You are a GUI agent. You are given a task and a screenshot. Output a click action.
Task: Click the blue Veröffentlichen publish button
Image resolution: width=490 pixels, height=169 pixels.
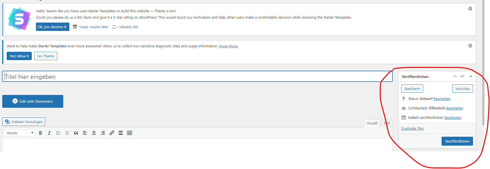point(457,141)
